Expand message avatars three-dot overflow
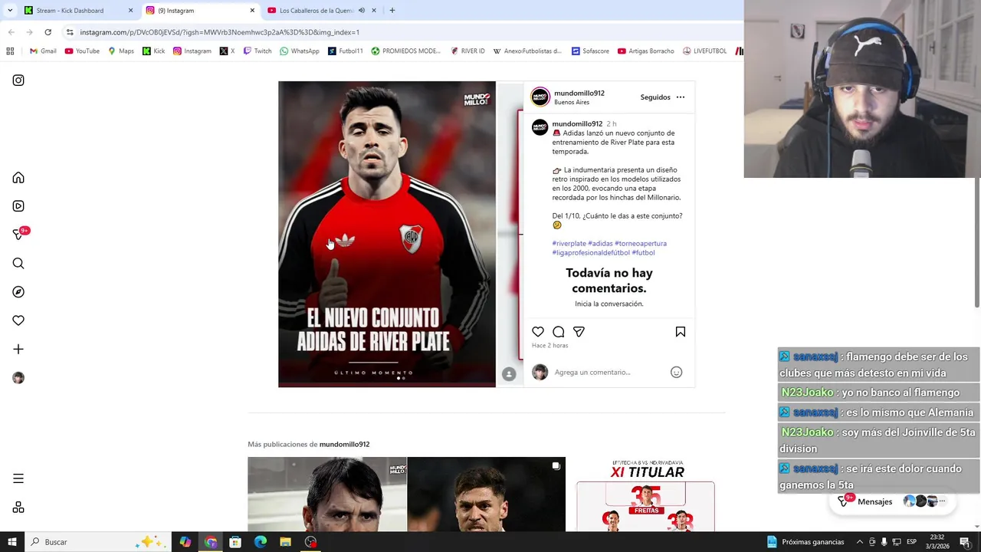The width and height of the screenshot is (981, 552). pos(942,501)
